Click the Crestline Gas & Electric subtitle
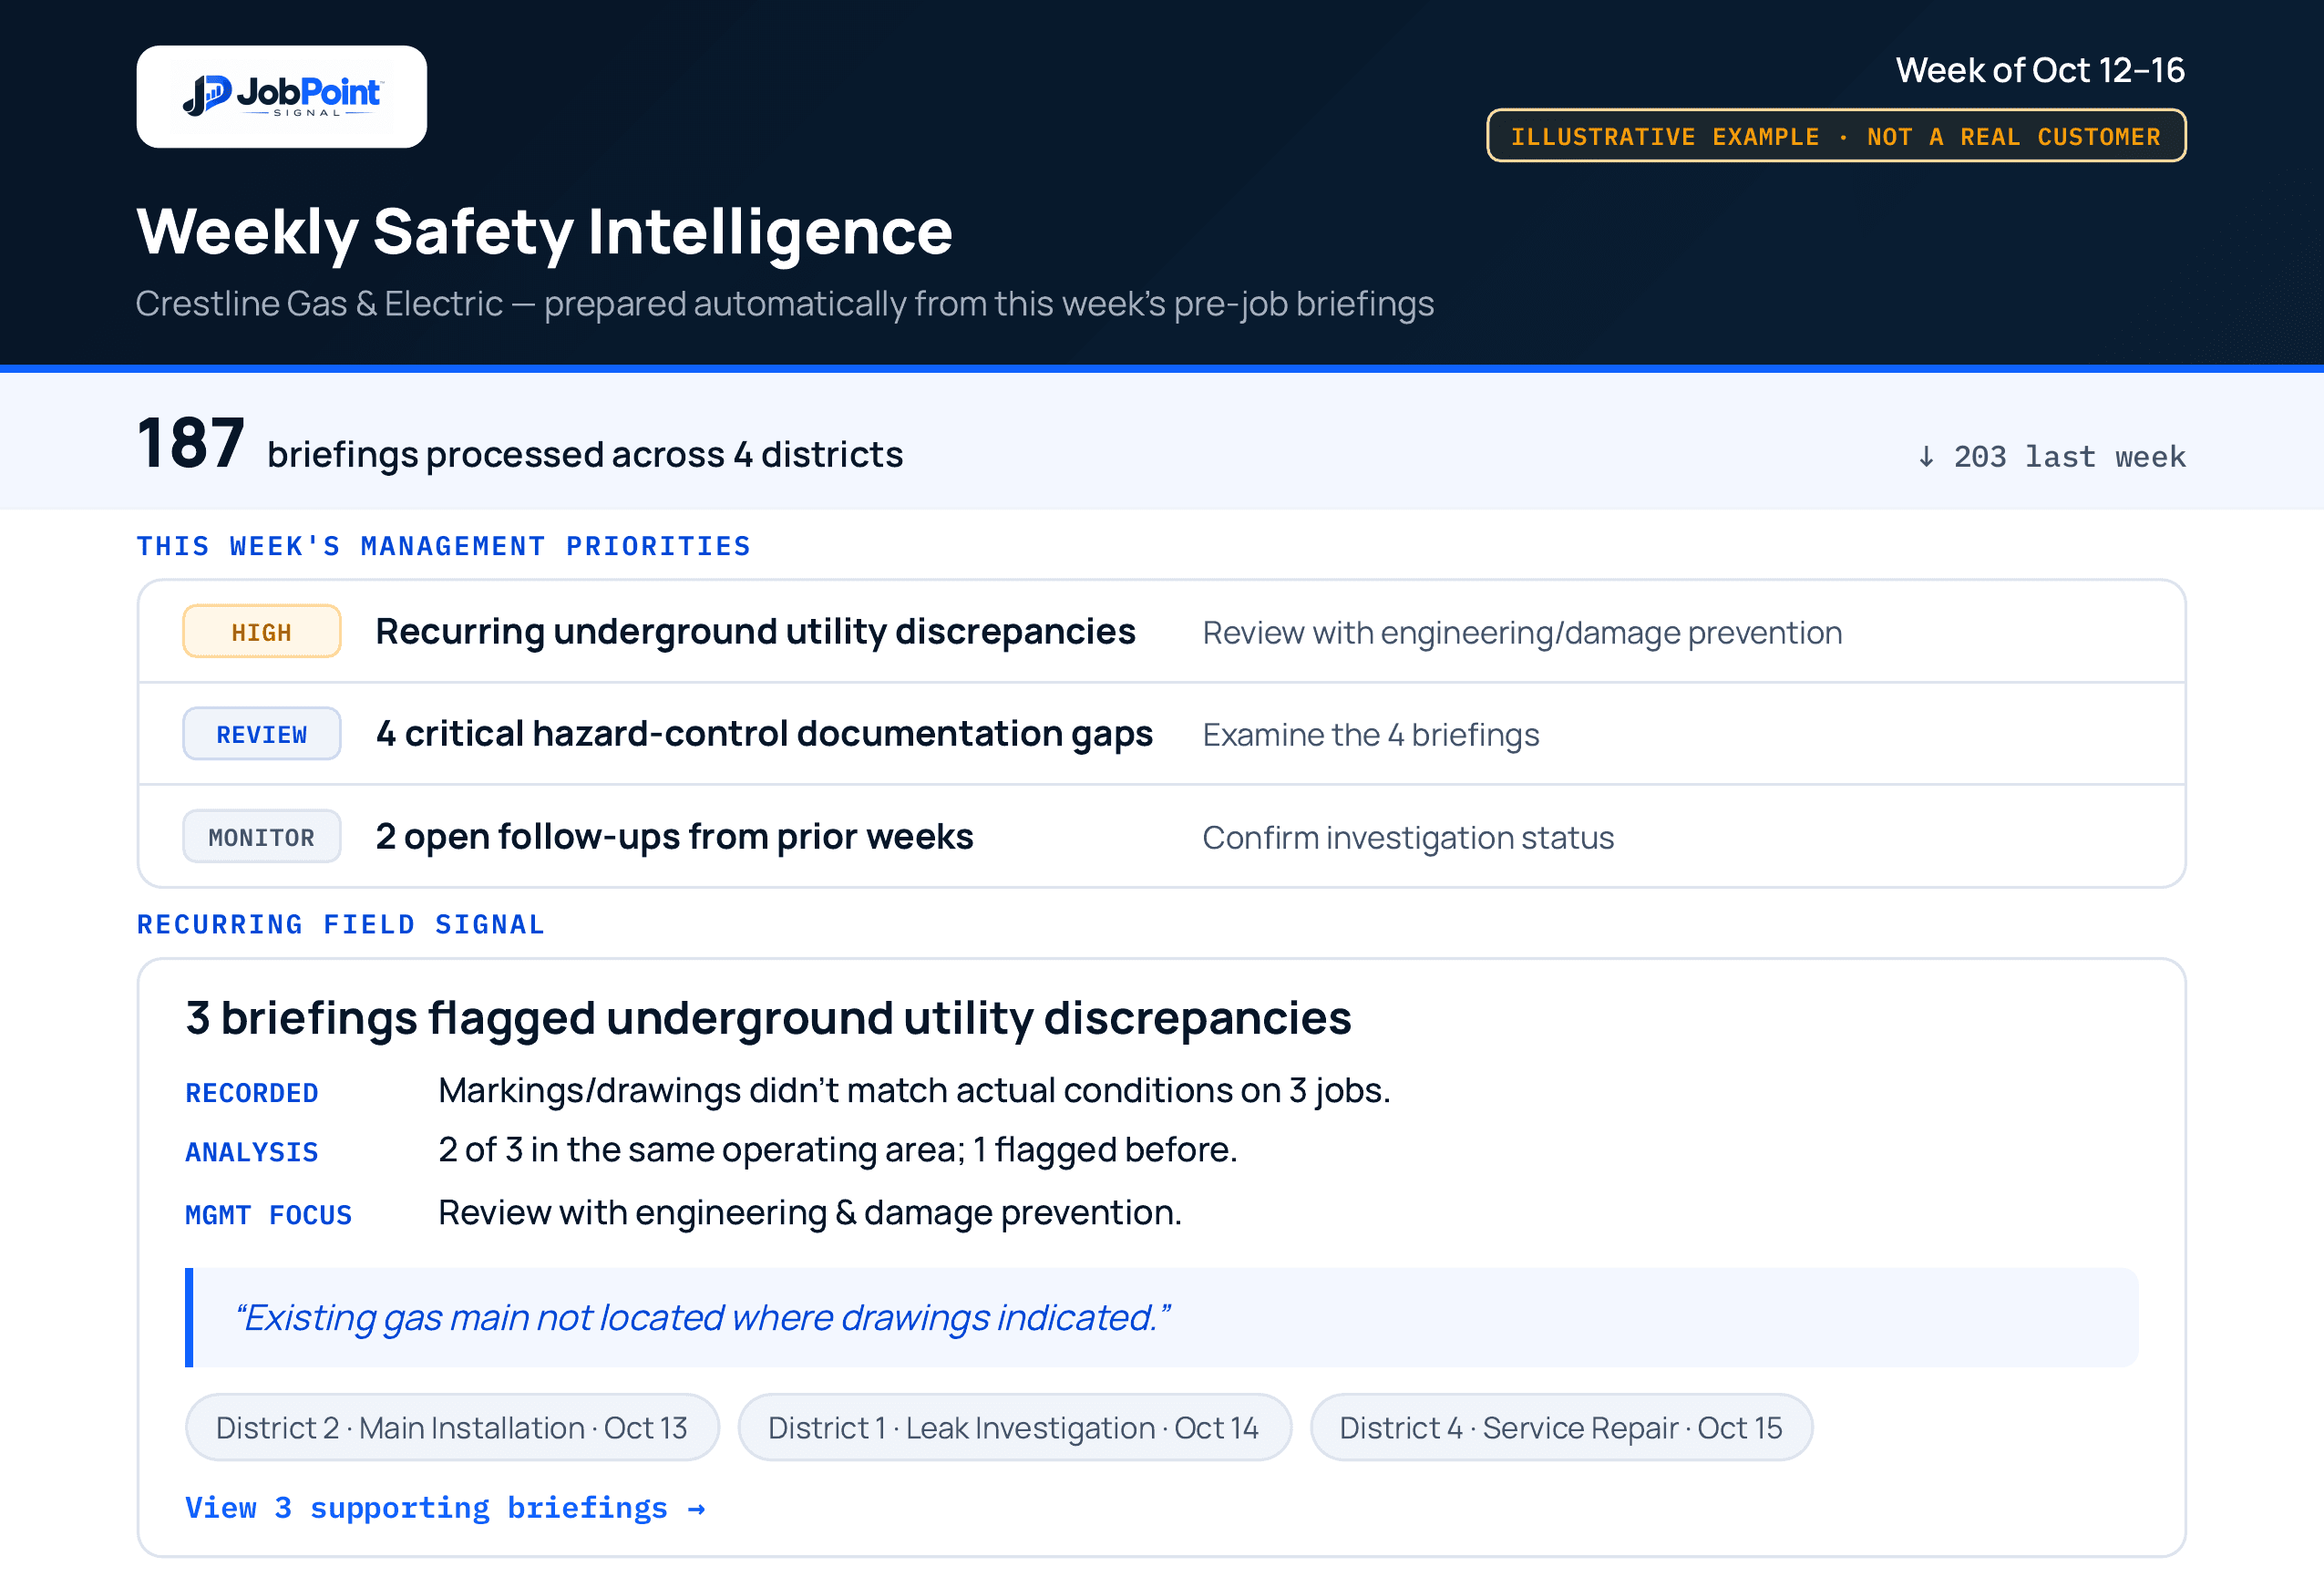Screen dimensions: 2324x1577 click(785, 304)
